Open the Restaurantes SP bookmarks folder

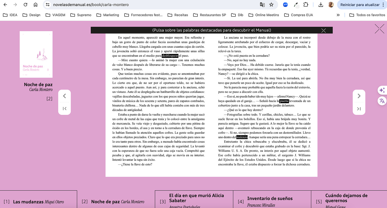[209, 15]
